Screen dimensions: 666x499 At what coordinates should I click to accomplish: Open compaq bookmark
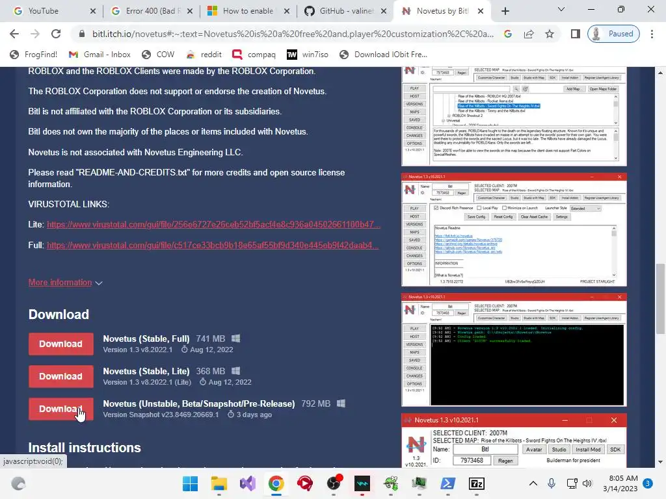[x=254, y=55]
